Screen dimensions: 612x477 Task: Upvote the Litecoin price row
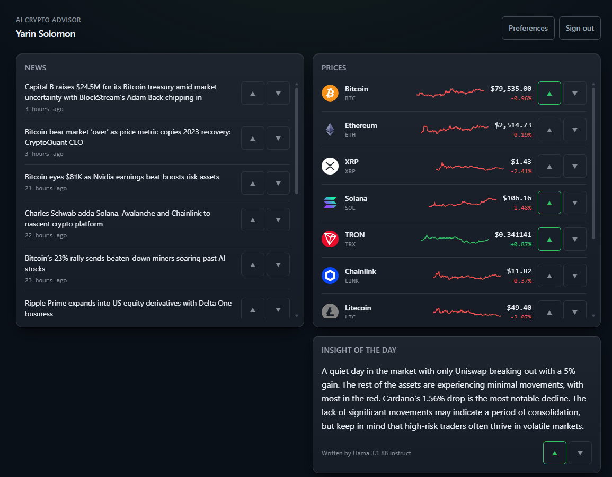coord(549,310)
